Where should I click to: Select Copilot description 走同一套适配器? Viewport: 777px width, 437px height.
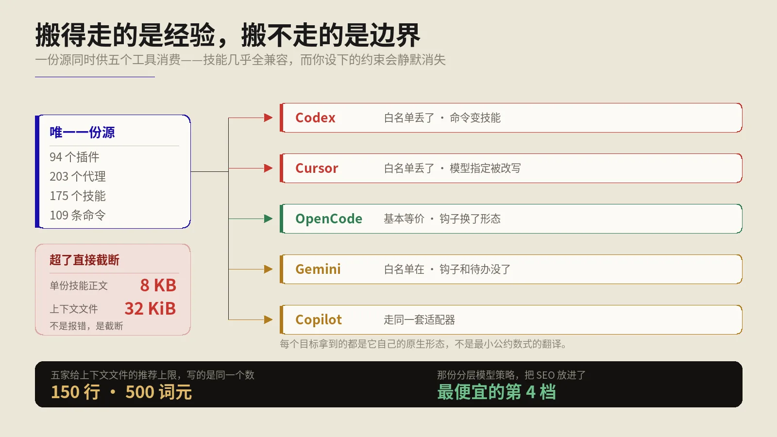419,319
